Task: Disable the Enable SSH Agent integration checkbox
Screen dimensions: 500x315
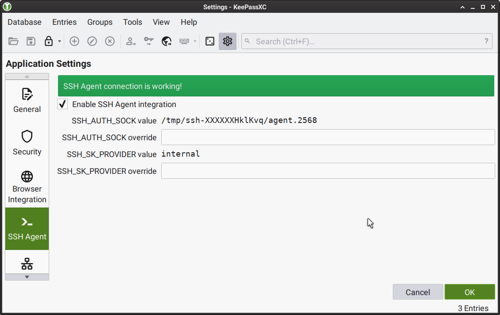Action: pos(62,104)
